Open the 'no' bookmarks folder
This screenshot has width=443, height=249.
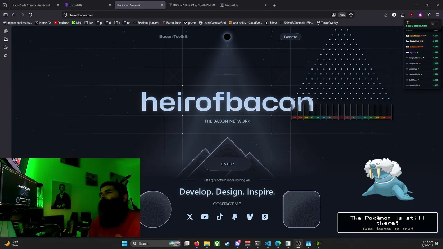click(126, 23)
